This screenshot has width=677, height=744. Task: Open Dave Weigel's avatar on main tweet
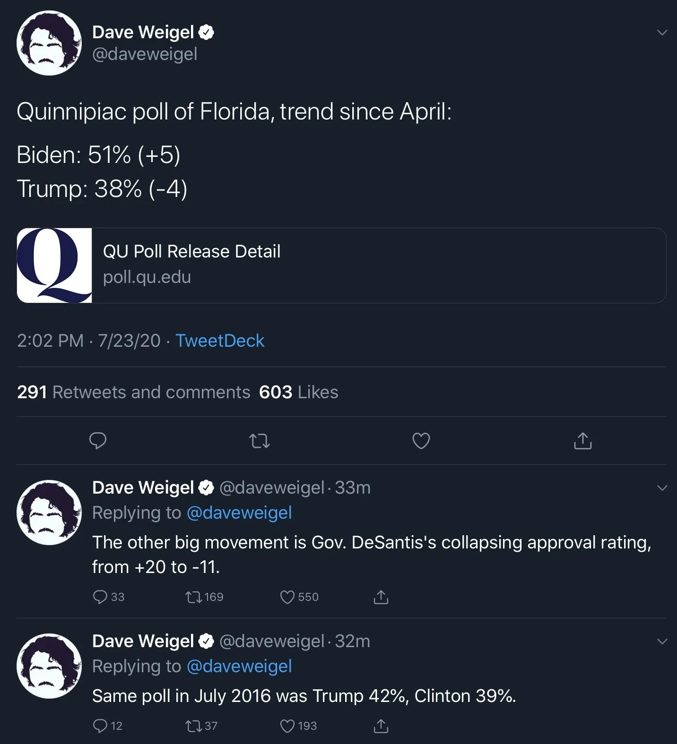pyautogui.click(x=49, y=43)
